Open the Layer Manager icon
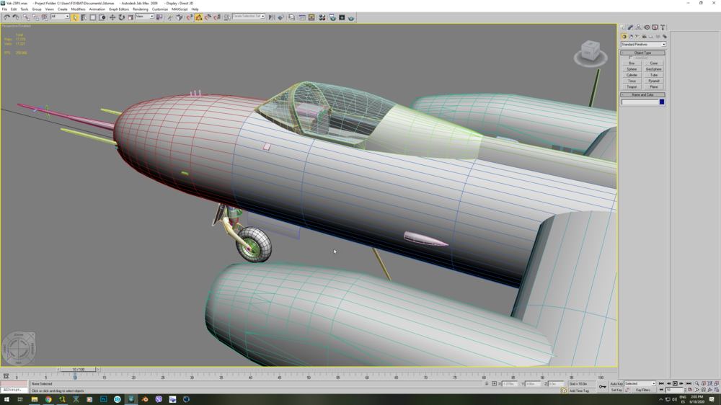The image size is (721, 405). (x=292, y=17)
